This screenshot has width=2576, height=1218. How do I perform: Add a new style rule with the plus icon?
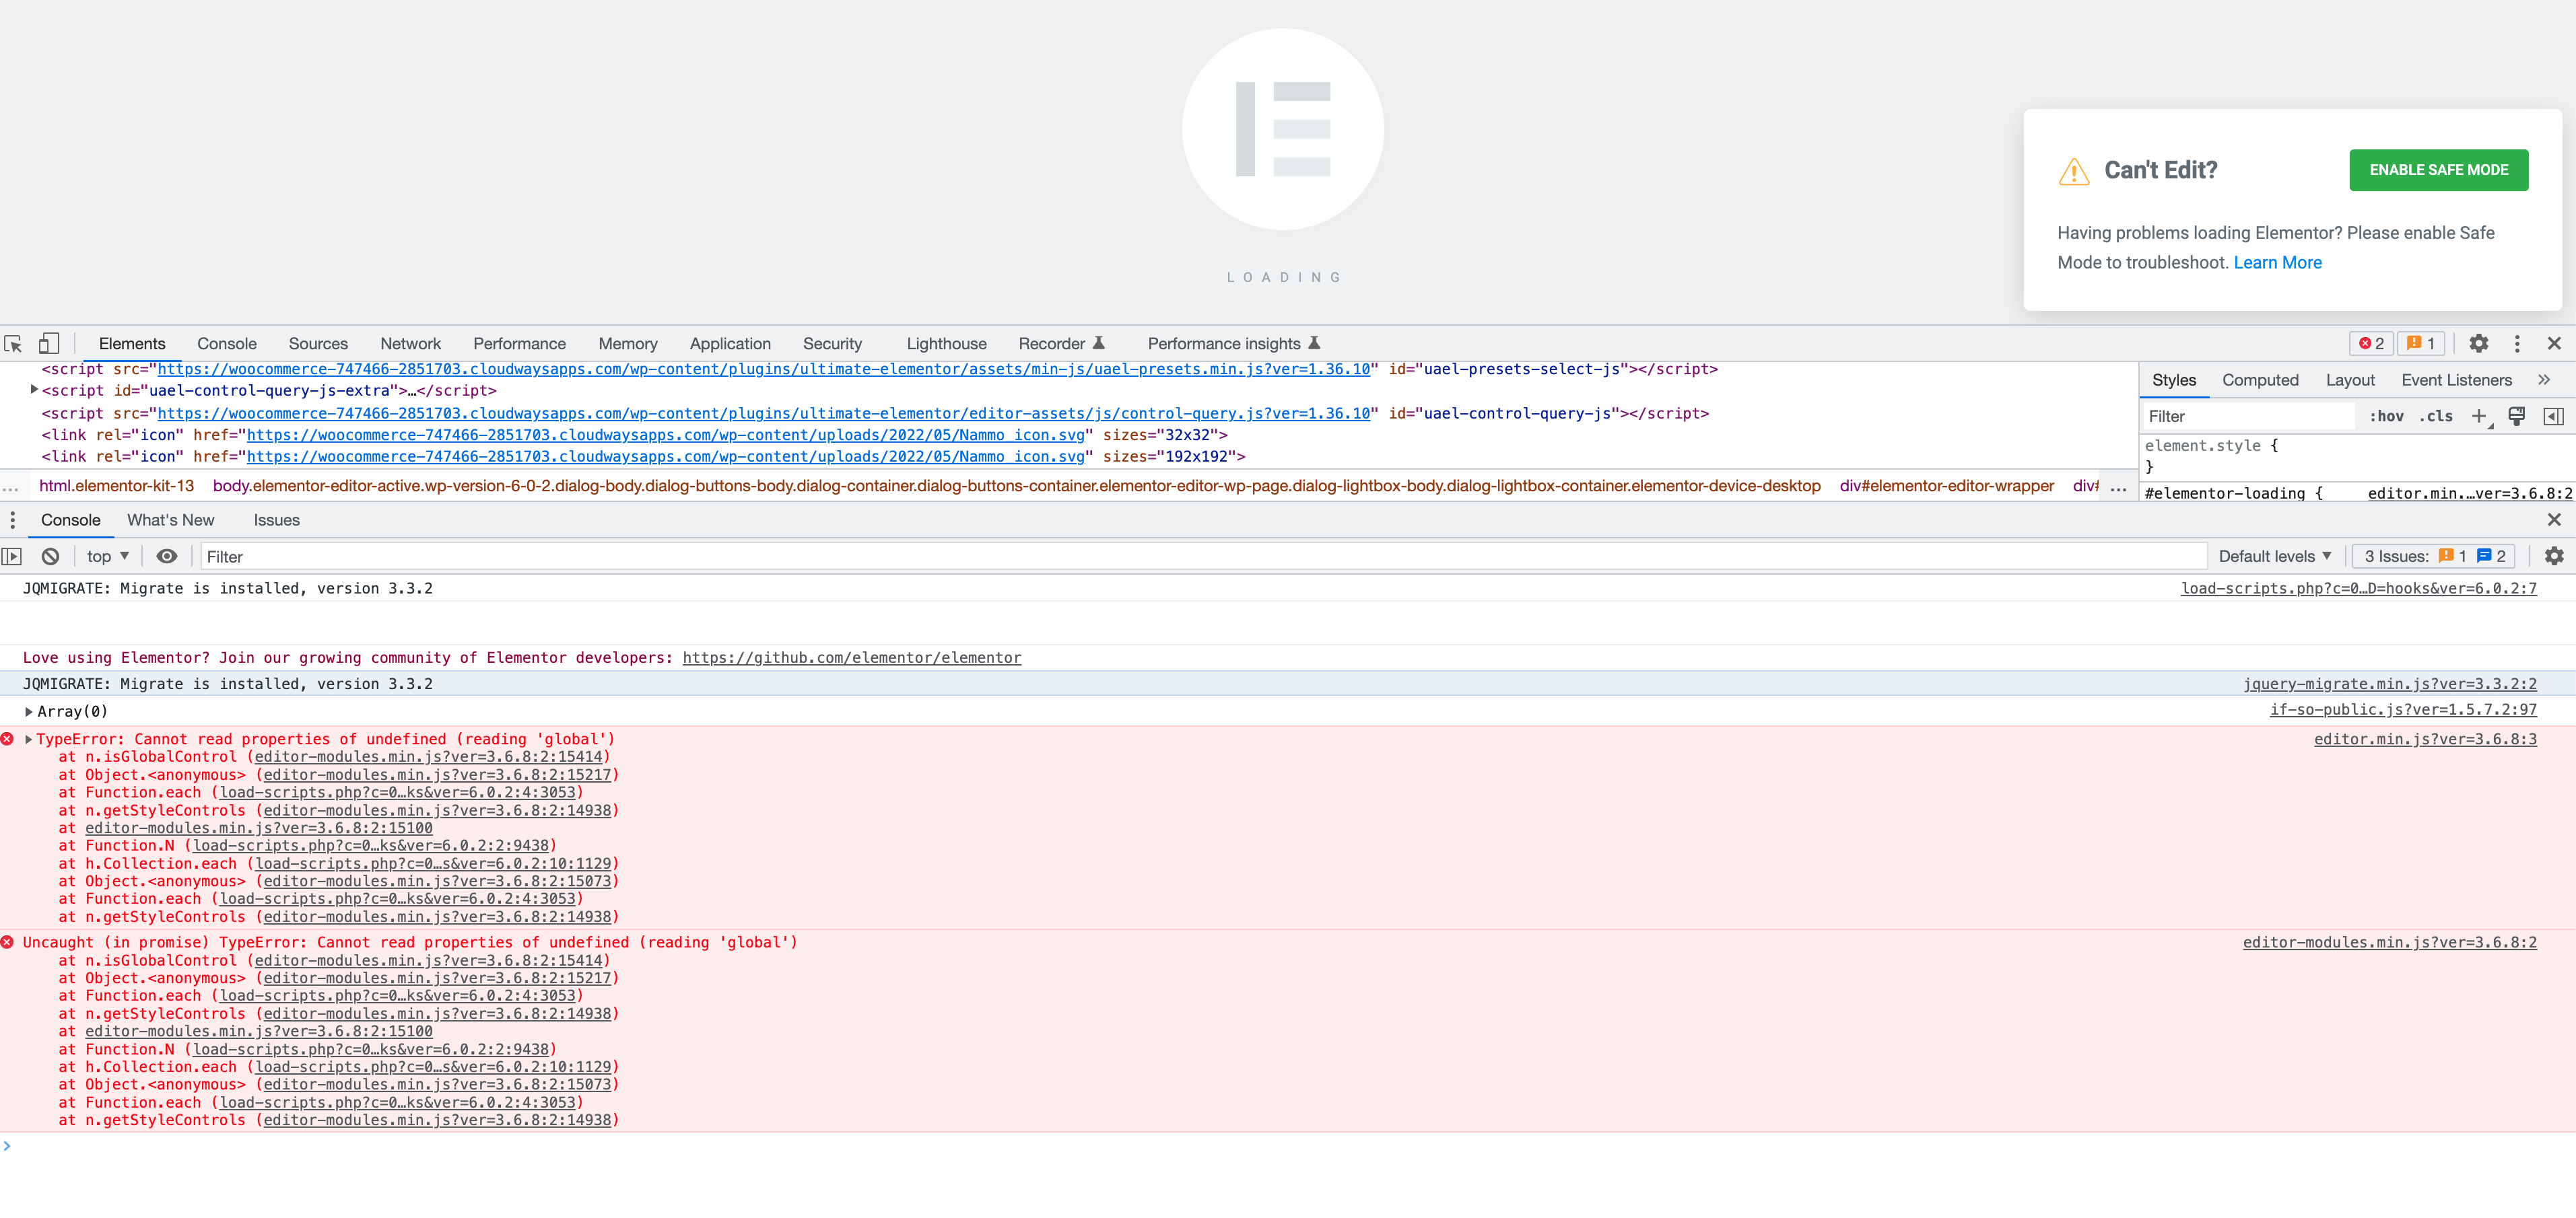pyautogui.click(x=2481, y=417)
